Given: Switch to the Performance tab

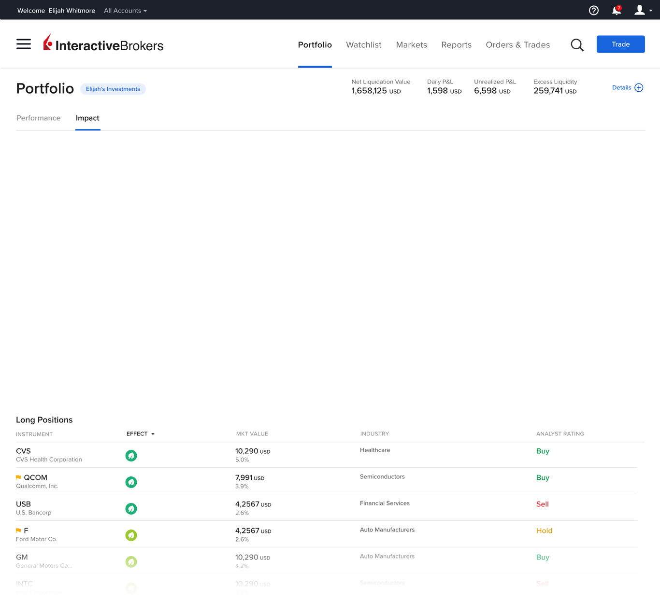Looking at the screenshot, I should [x=38, y=118].
